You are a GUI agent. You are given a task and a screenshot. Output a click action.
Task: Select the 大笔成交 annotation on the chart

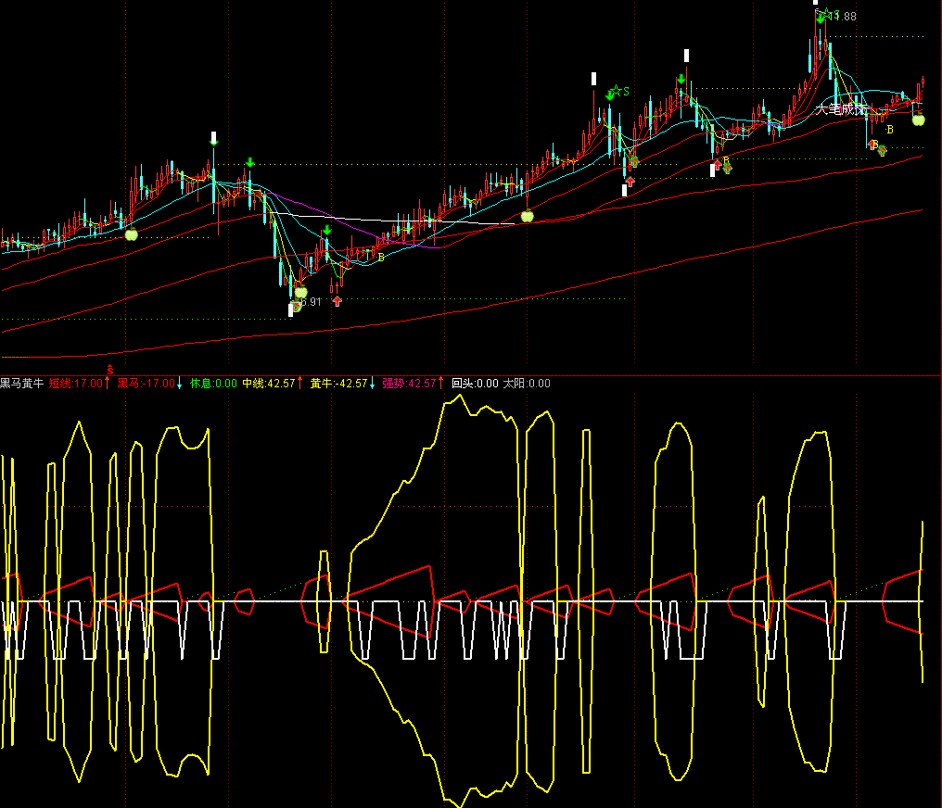pos(841,109)
